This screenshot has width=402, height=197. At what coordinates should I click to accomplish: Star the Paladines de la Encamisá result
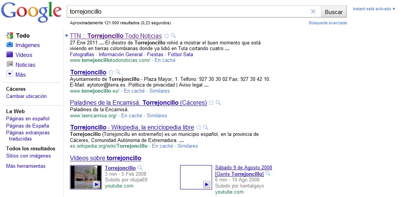211,103
